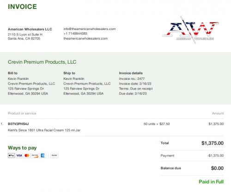Click the Discover card icon

tap(35, 156)
